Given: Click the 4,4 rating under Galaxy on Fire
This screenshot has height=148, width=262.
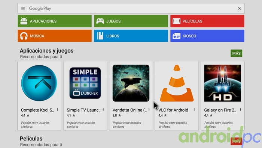Looking at the screenshot, I should (x=208, y=115).
